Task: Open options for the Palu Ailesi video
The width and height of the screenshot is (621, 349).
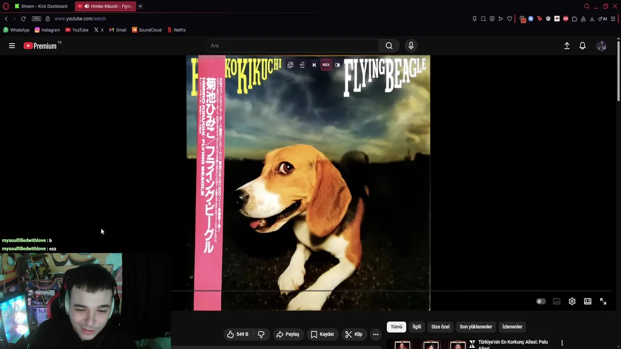Action: [562, 343]
